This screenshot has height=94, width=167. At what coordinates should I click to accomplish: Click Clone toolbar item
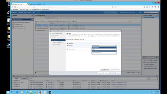click(x=69, y=21)
